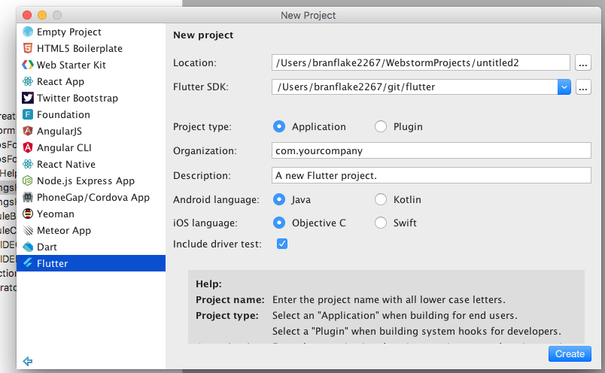Click the Web Starter Kit icon

coord(28,65)
